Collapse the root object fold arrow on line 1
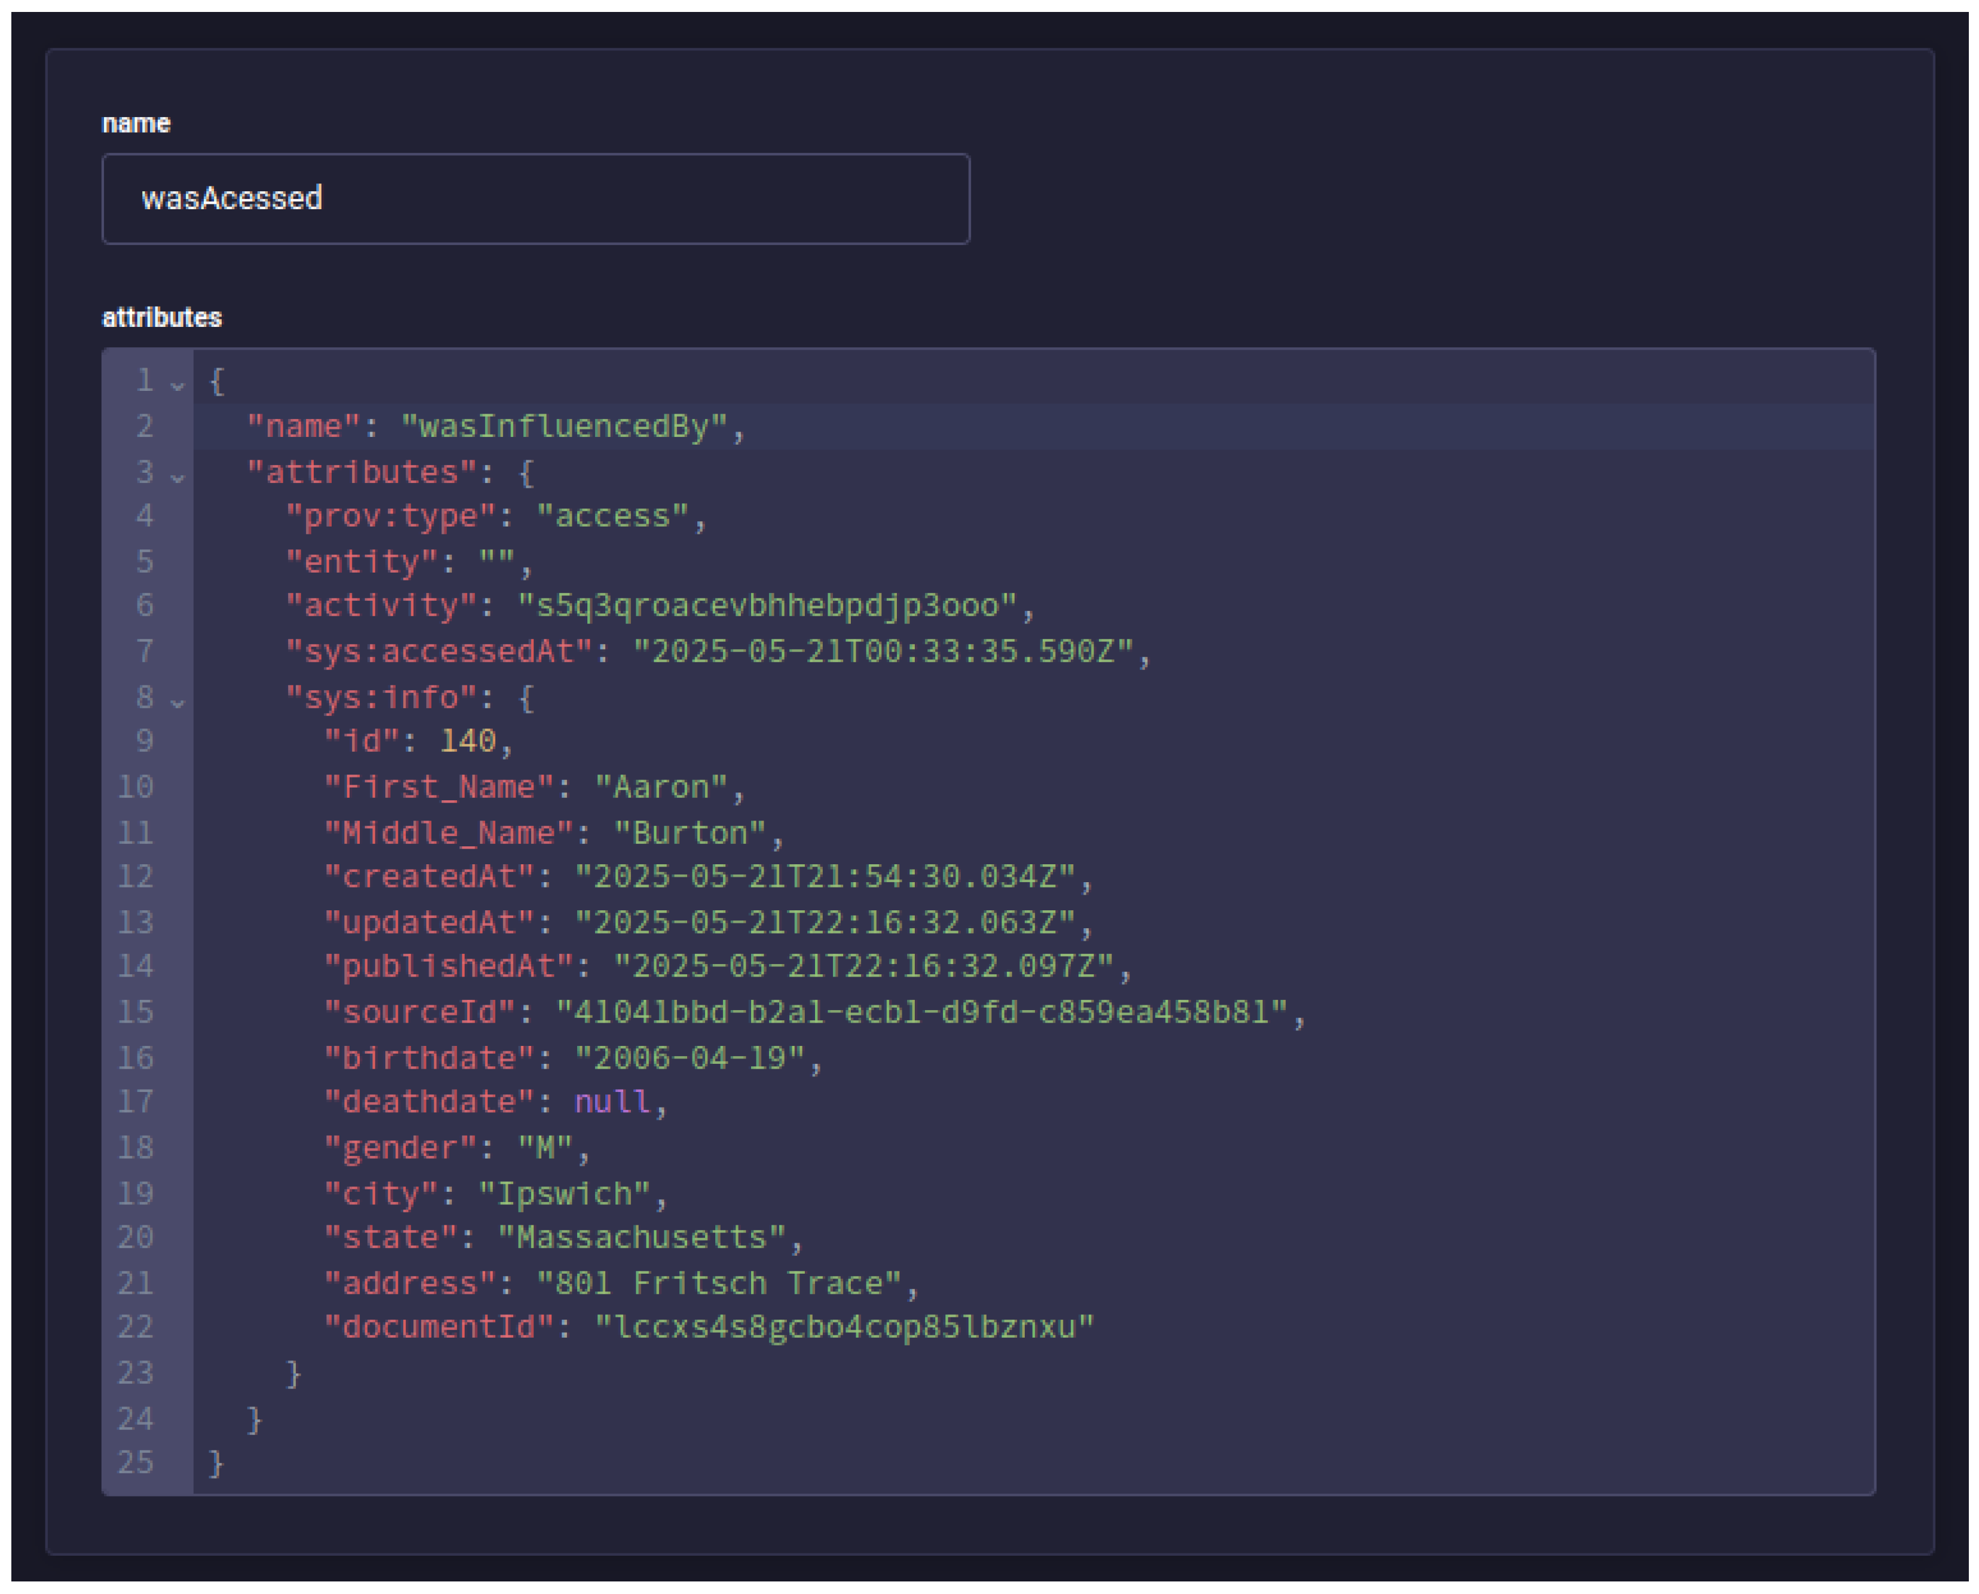This screenshot has height=1594, width=1979. coord(177,386)
